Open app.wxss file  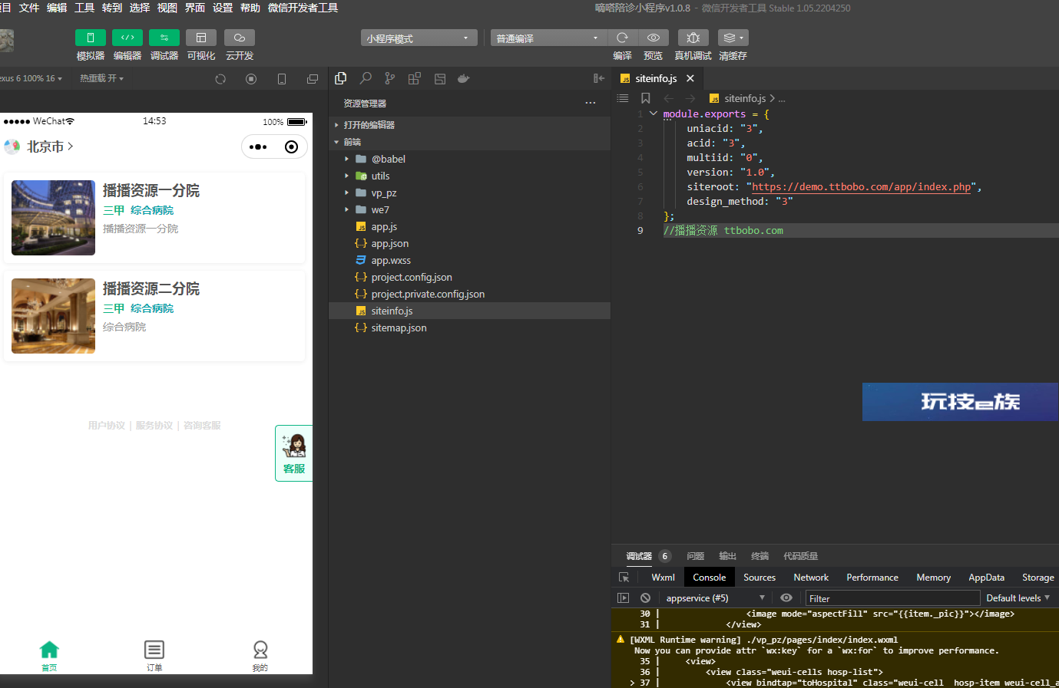coord(469,260)
